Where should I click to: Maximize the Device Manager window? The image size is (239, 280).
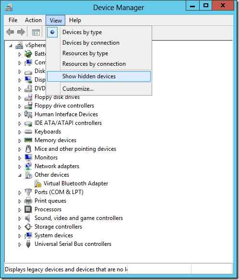[205, 6]
